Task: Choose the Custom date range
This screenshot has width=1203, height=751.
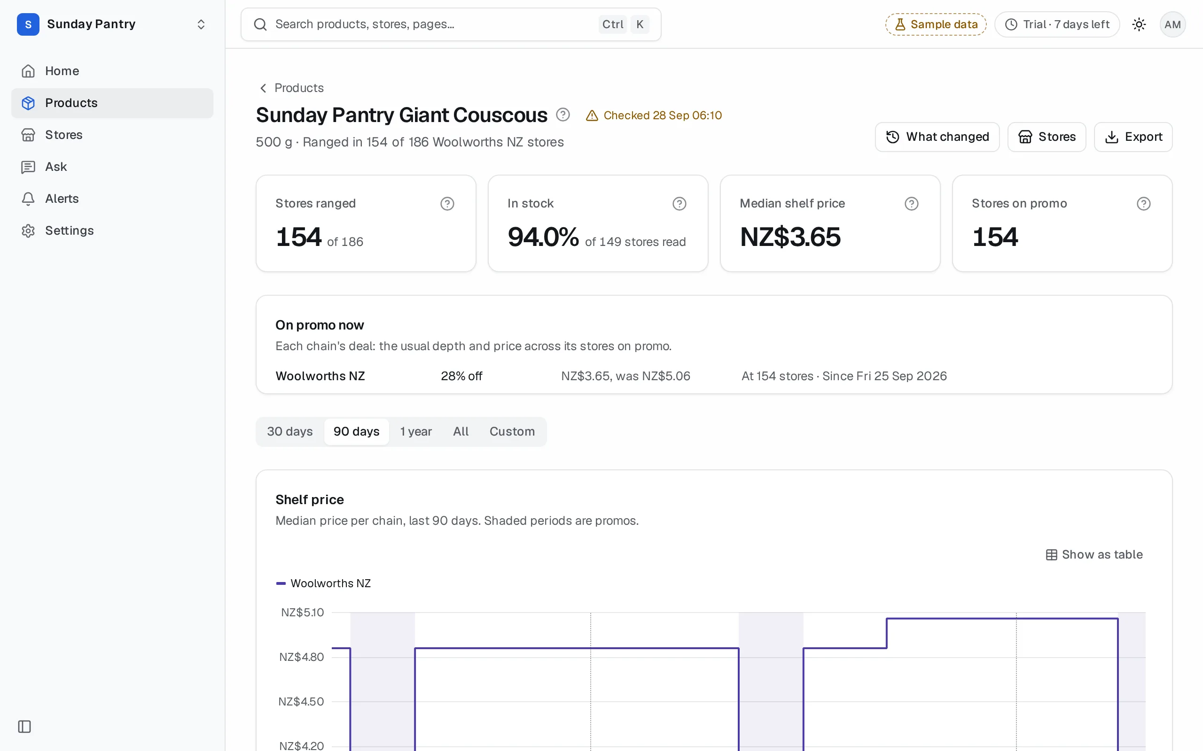Action: (x=512, y=432)
